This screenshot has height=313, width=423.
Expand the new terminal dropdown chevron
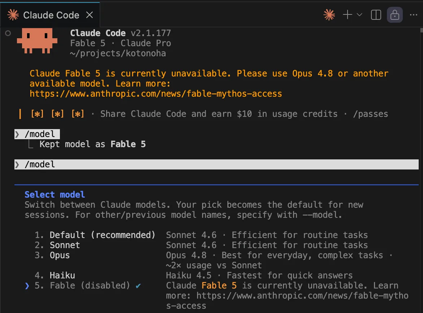tap(359, 14)
